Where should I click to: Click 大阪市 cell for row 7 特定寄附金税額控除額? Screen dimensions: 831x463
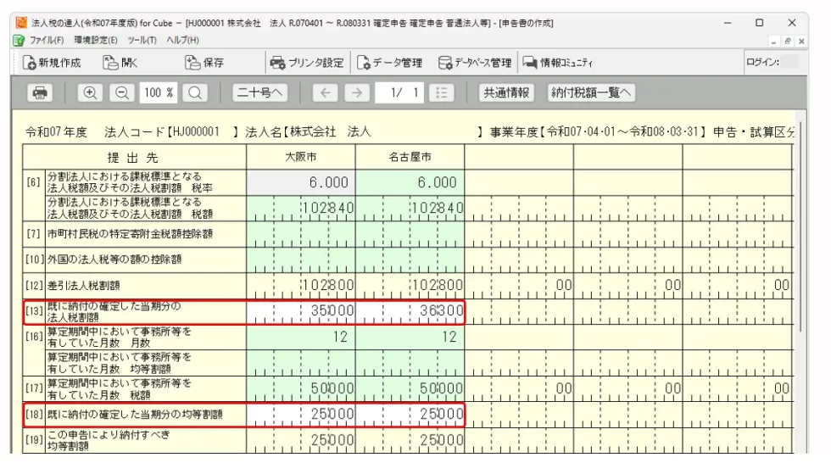tap(300, 234)
